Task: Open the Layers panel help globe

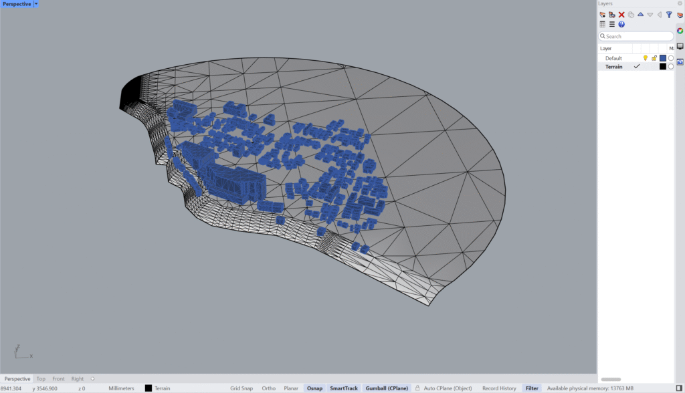Action: point(621,24)
